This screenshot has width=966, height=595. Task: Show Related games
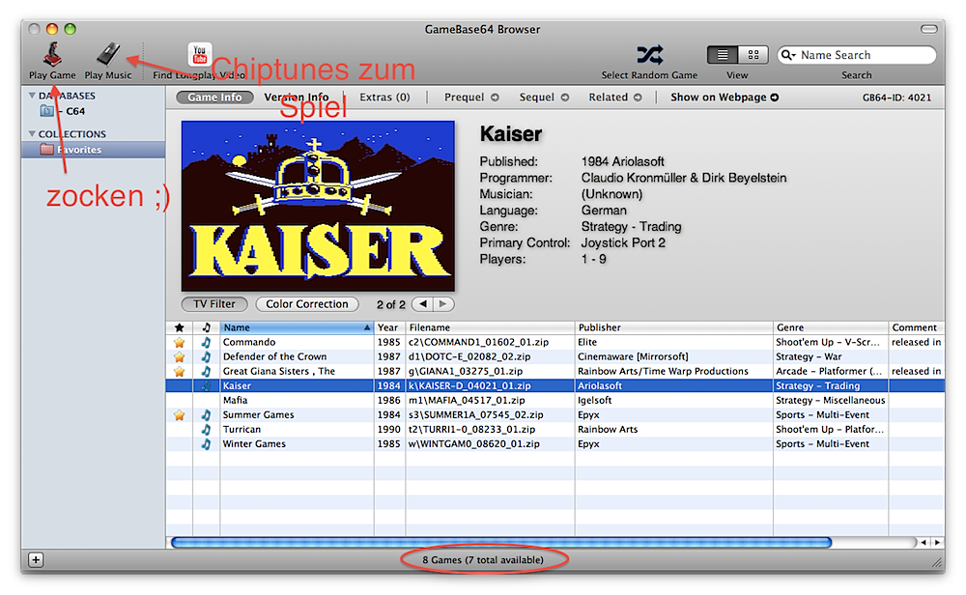click(614, 98)
